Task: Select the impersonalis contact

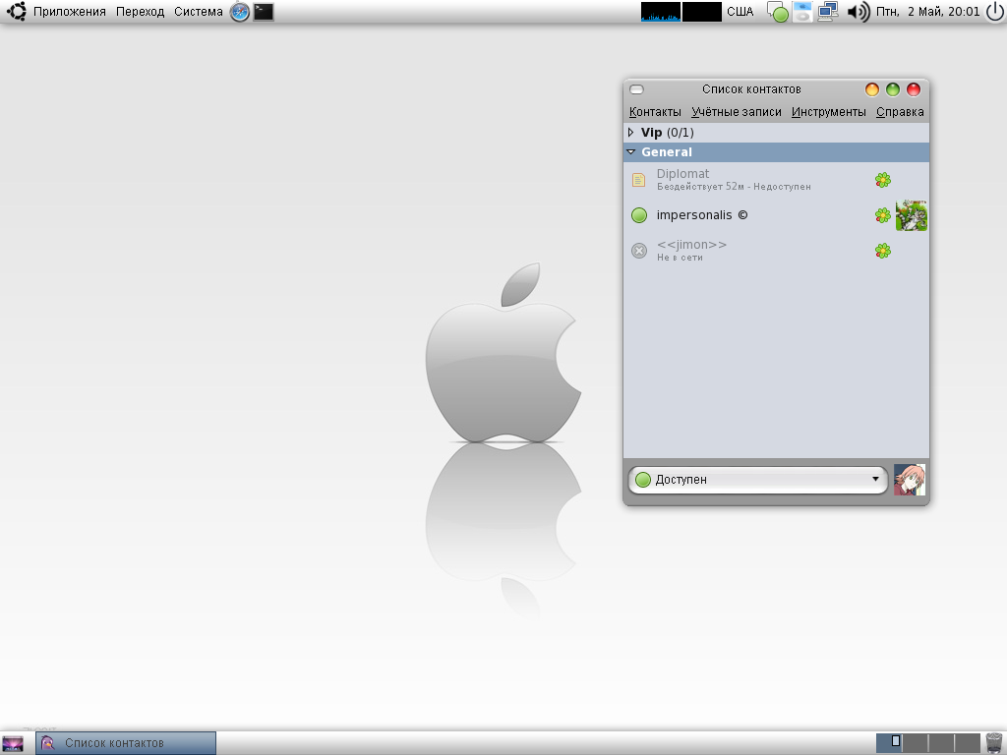Action: click(702, 215)
